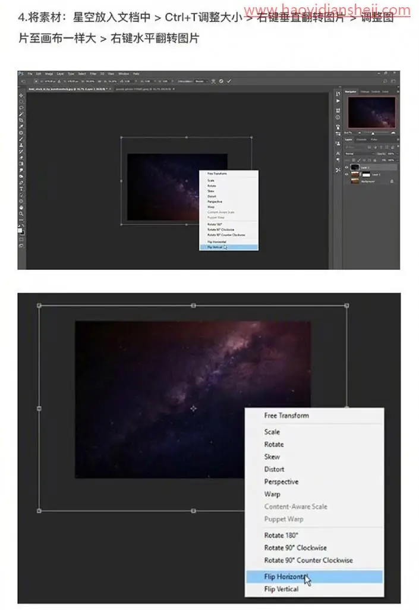Select the Eyedropper tool

point(21,126)
